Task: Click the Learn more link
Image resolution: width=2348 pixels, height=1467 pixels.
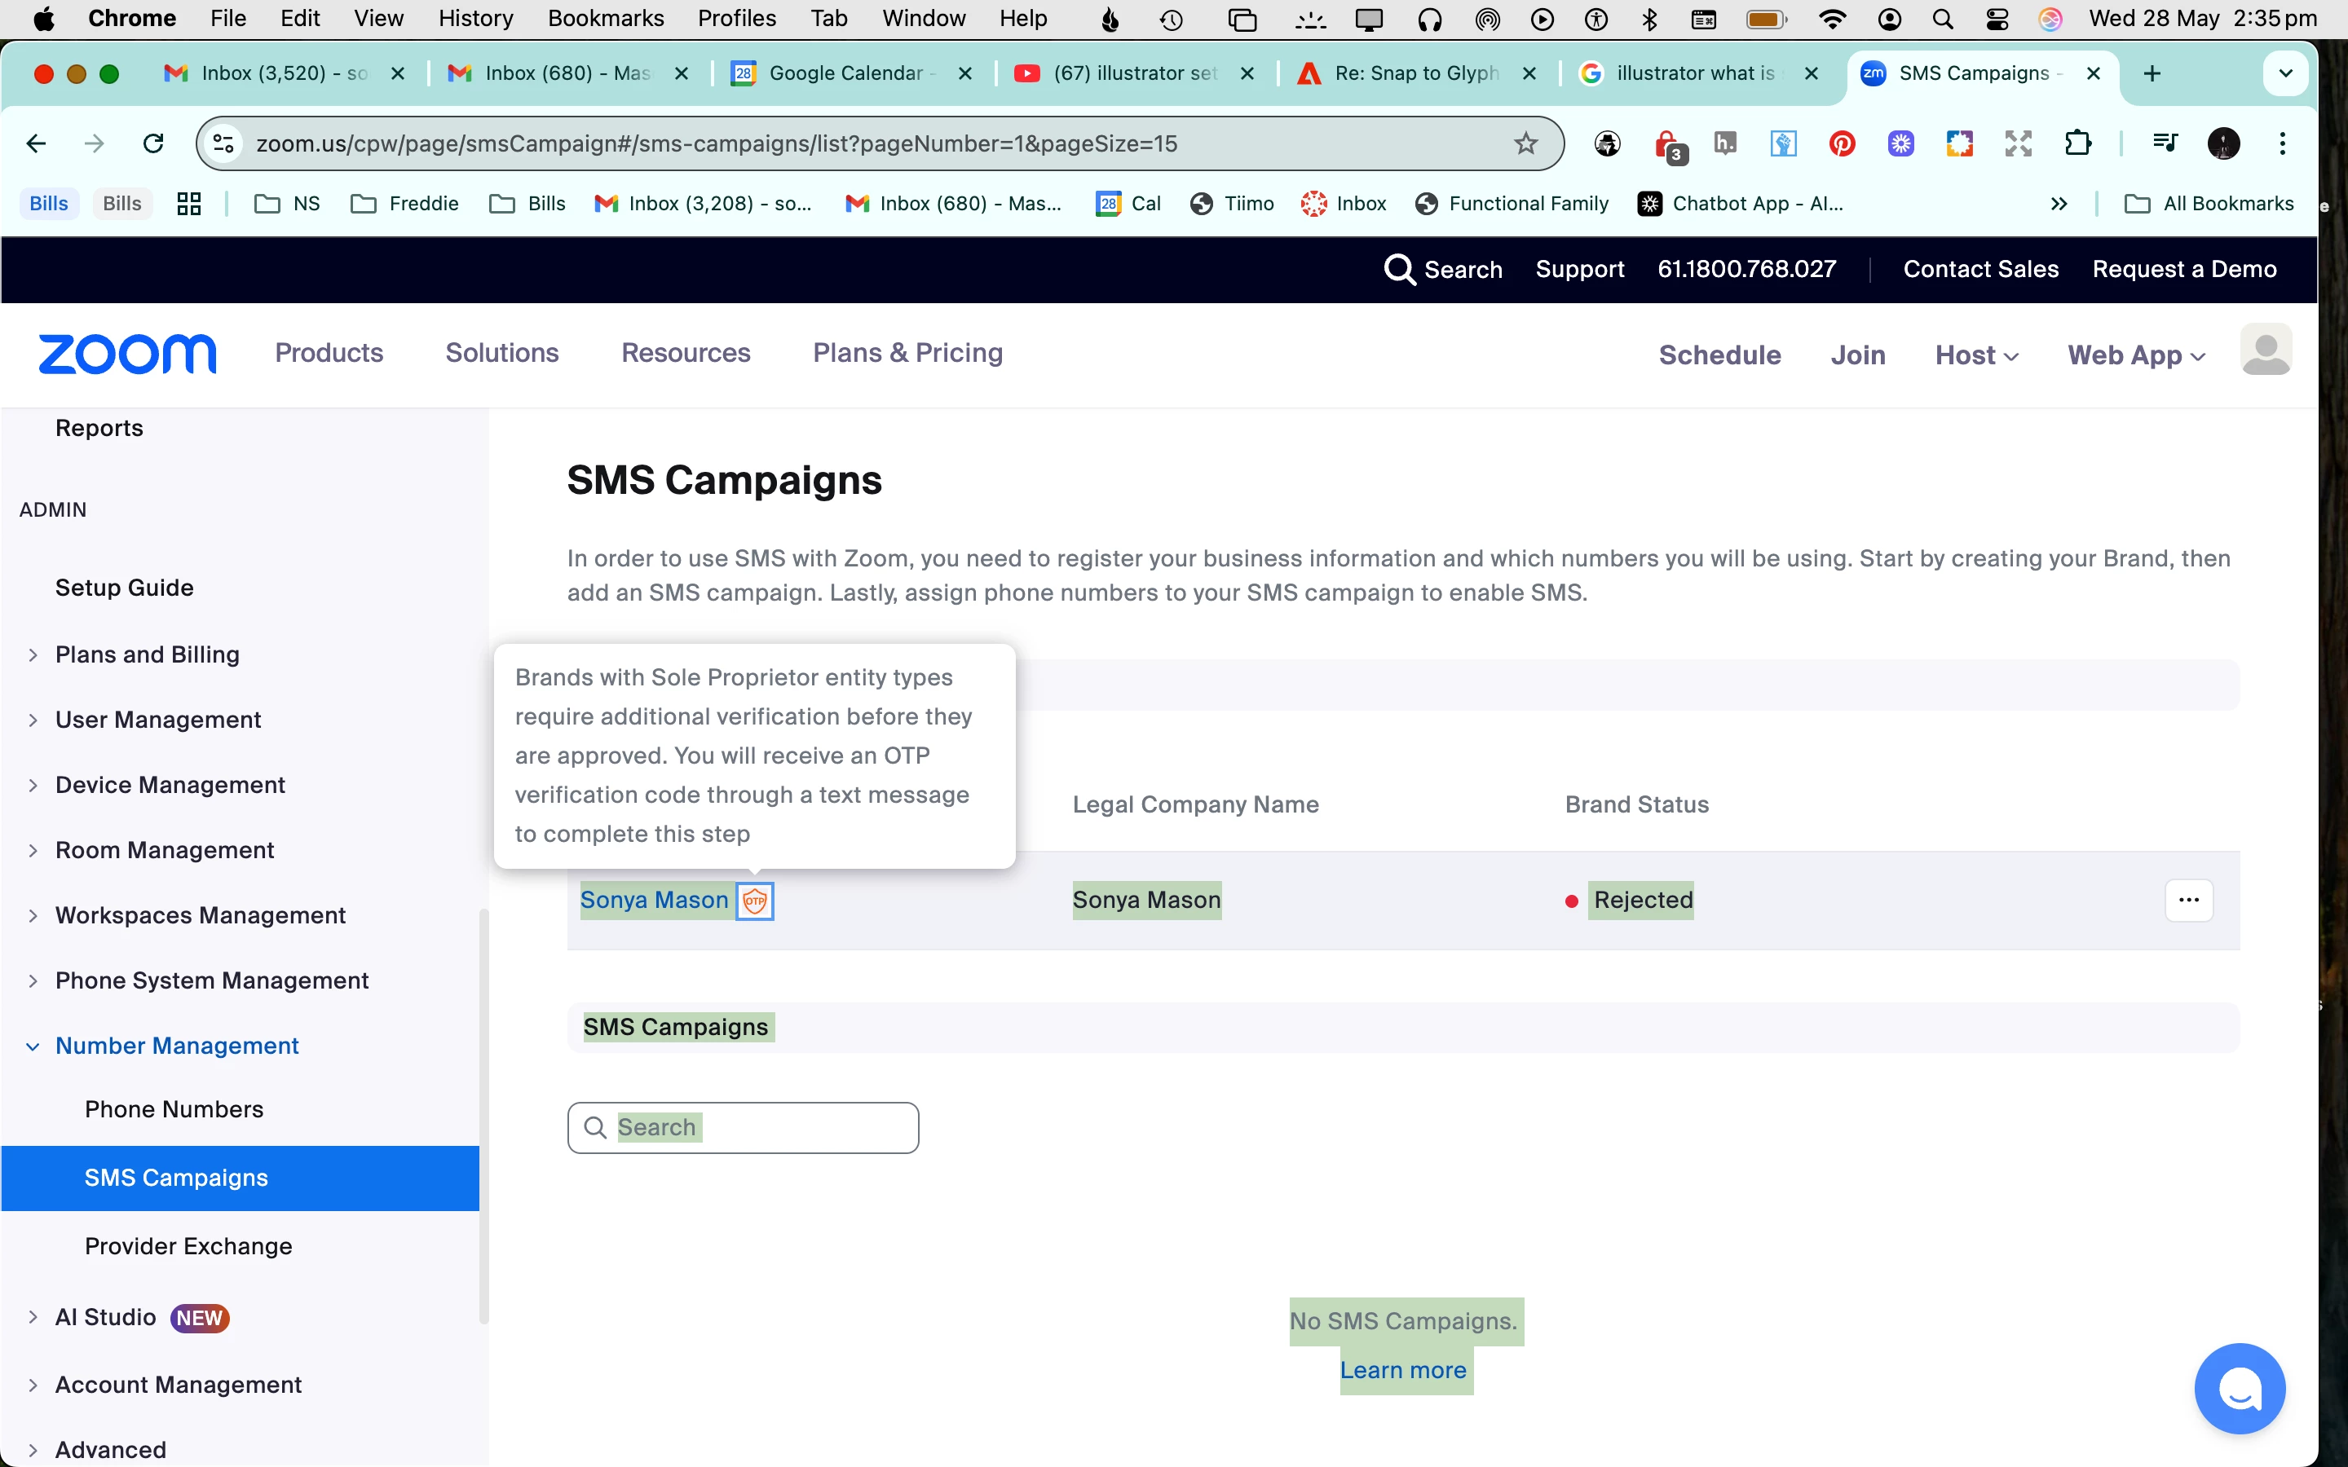Action: (x=1403, y=1370)
